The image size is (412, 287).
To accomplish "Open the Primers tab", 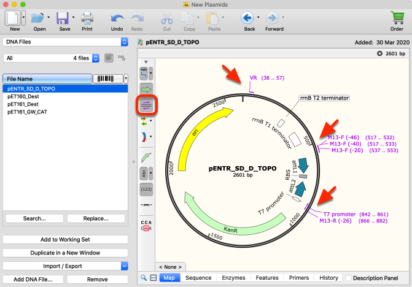I will click(299, 278).
